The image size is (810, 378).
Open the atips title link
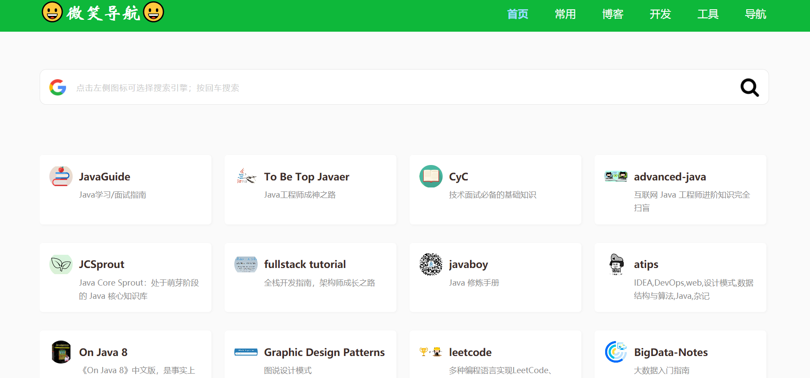click(x=646, y=264)
